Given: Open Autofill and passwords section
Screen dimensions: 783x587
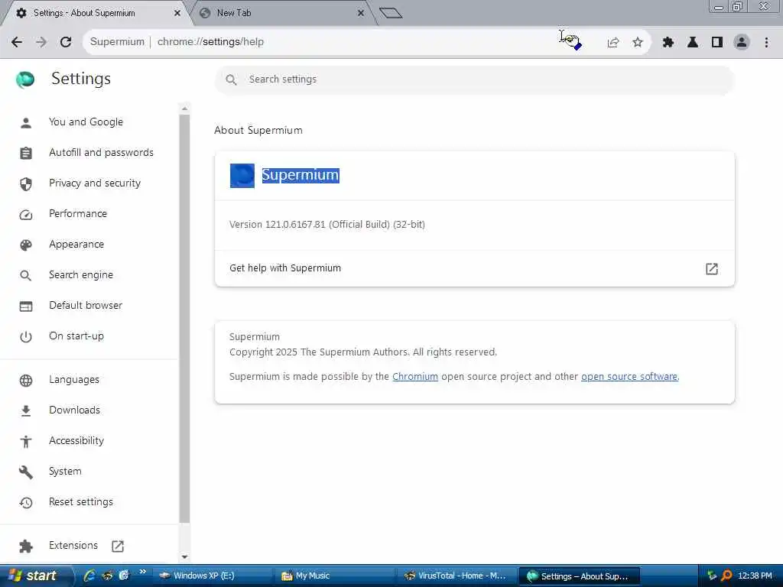Looking at the screenshot, I should click(x=102, y=153).
